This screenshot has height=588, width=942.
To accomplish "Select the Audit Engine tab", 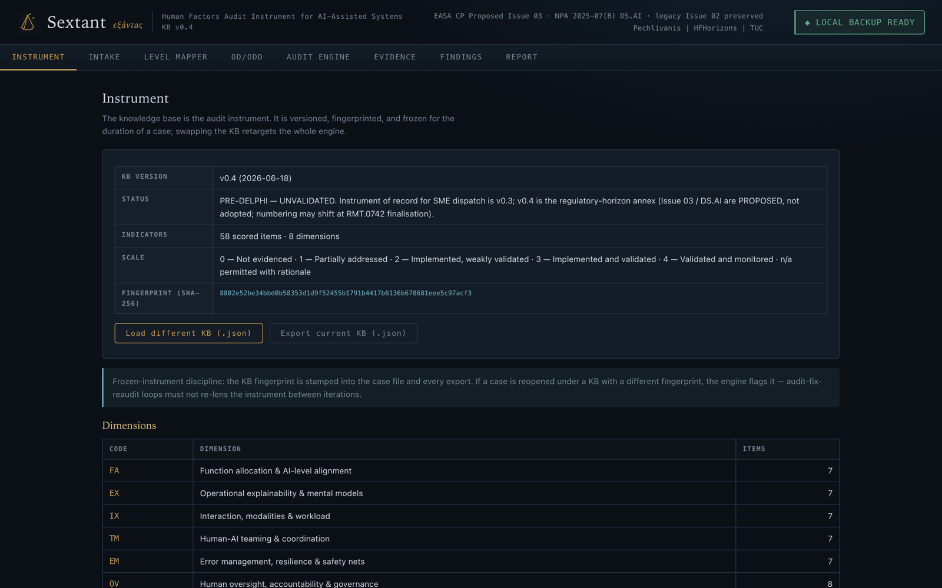I will (318, 57).
